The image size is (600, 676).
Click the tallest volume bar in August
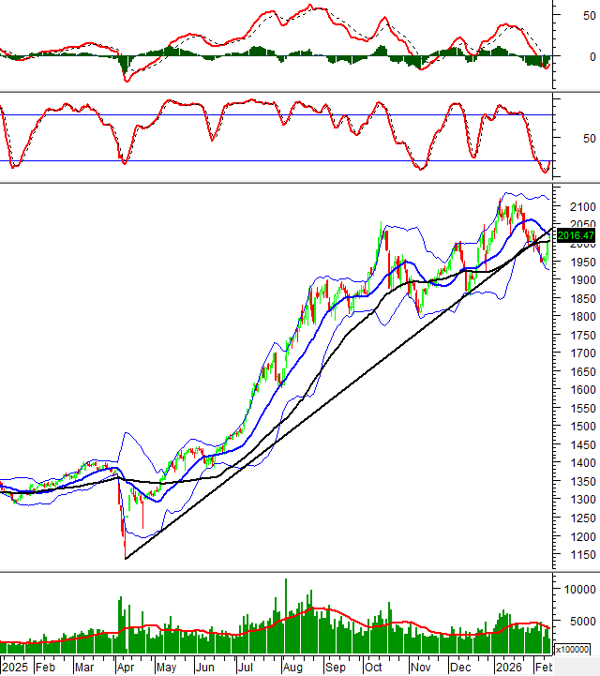coord(286,617)
